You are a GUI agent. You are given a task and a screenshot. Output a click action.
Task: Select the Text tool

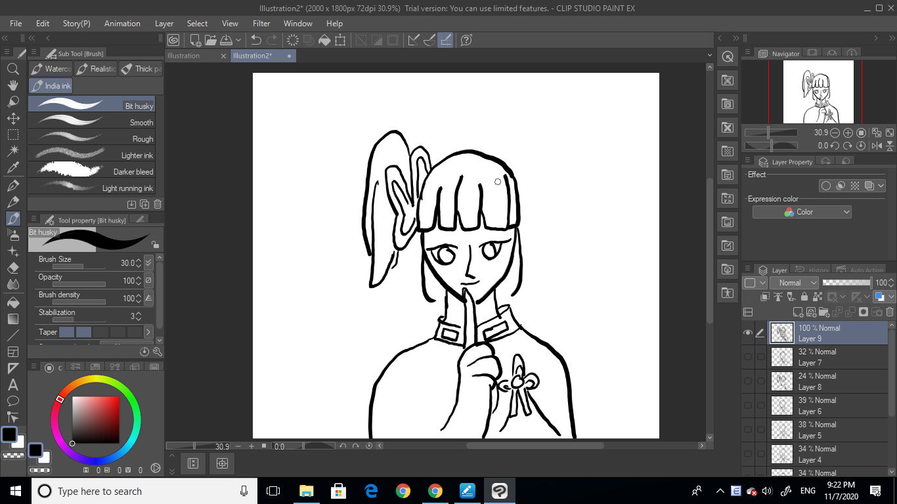12,385
